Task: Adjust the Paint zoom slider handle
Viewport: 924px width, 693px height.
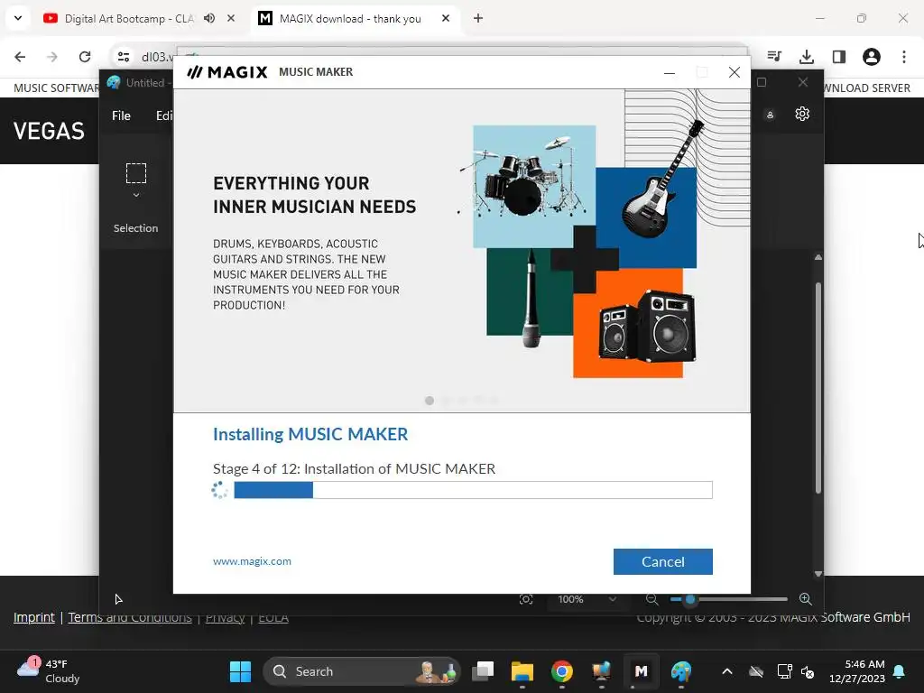Action: (690, 599)
